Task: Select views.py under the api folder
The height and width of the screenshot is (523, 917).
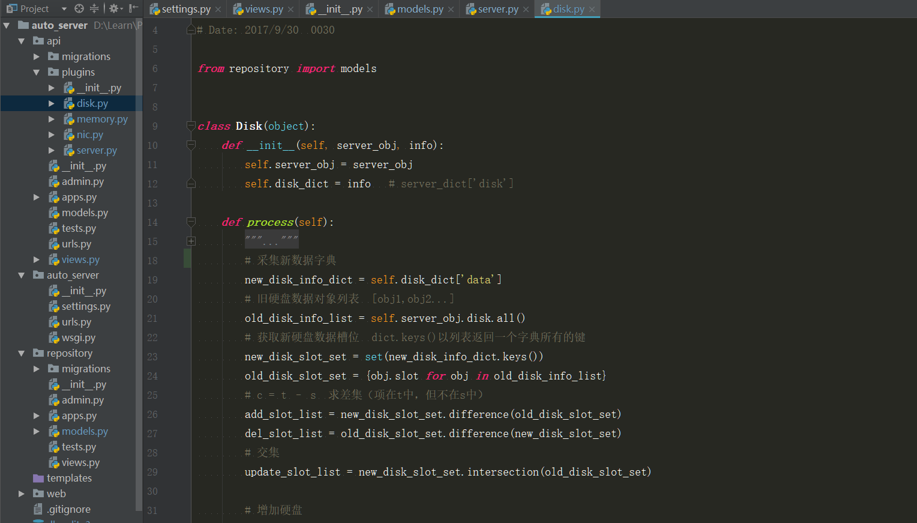Action: [x=80, y=259]
